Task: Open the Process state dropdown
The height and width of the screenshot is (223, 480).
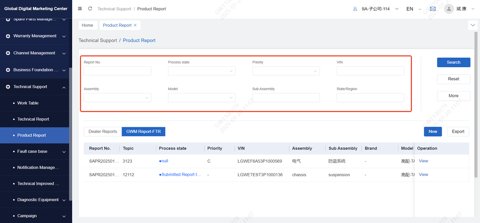Action: click(202, 71)
